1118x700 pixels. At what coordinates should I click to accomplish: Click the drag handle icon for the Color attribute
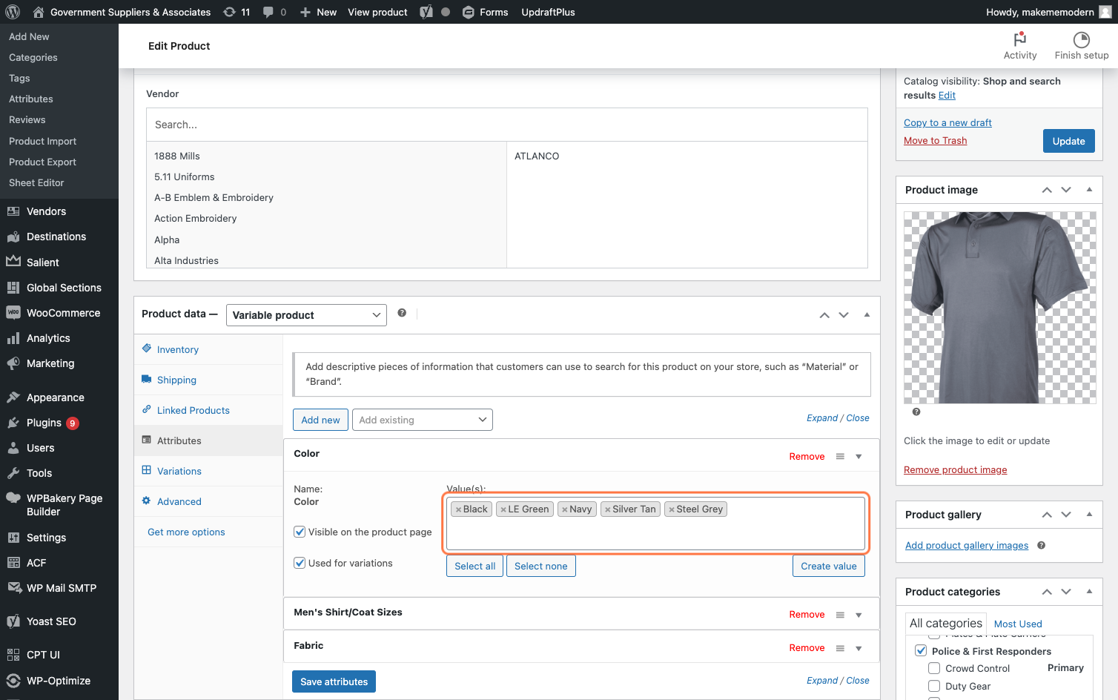840,456
